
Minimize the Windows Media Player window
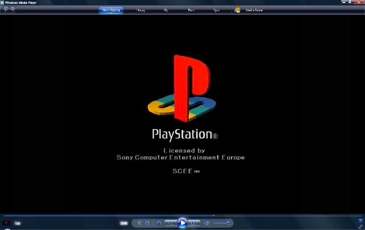[344, 2]
